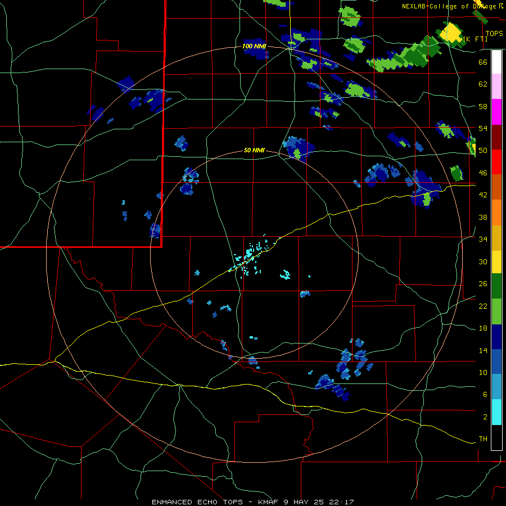Screen dimensions: 506x506
Task: Click the "TOPS" legend title
Action: pos(494,34)
